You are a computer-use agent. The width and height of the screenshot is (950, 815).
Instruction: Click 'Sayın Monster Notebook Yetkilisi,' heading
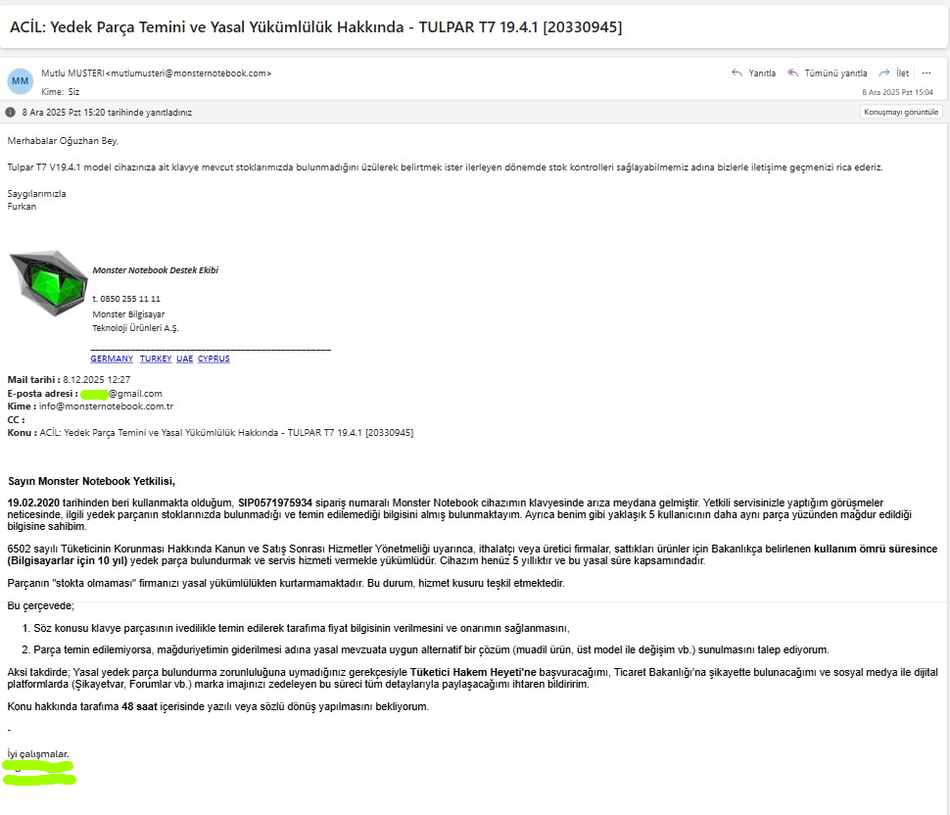click(91, 482)
